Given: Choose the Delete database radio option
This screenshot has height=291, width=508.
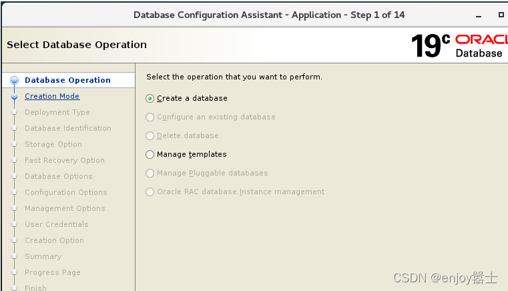Looking at the screenshot, I should 150,135.
